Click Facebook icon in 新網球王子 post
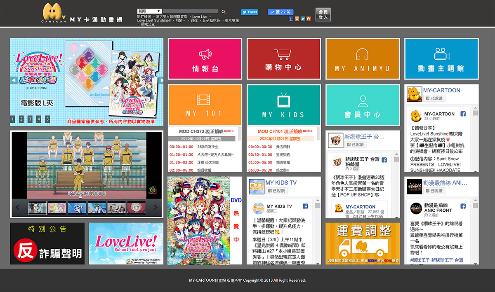 point(384,160)
